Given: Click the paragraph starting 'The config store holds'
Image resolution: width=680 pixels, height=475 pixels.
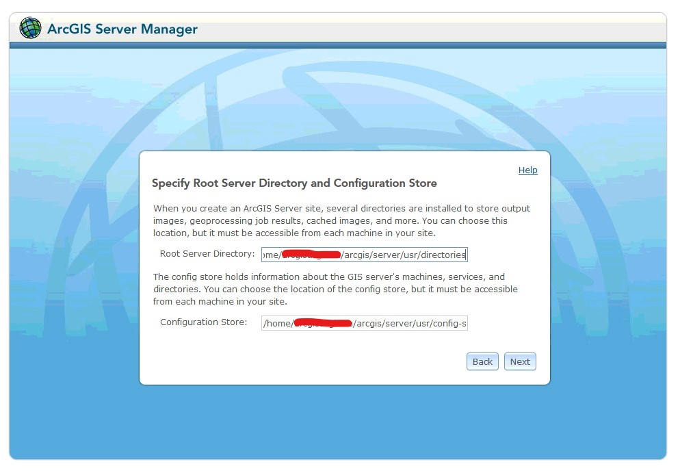Looking at the screenshot, I should coord(335,290).
